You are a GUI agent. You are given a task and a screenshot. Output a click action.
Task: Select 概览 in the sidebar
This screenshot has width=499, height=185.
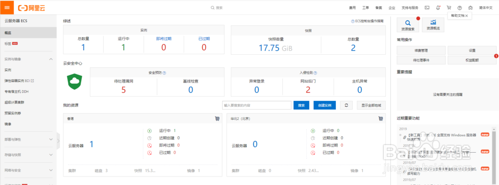(28, 33)
